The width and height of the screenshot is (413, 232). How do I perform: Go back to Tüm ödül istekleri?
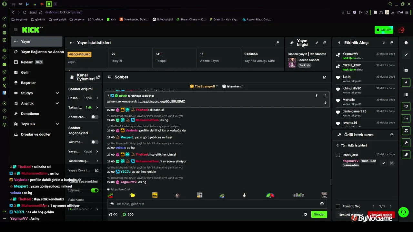[351, 146]
